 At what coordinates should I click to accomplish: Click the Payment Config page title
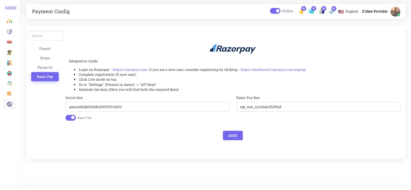pos(51,12)
